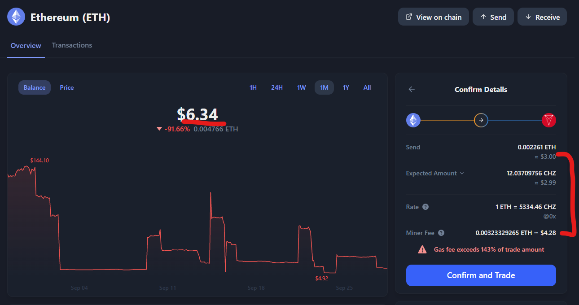Open the Rate help question mark
579x305 pixels.
pyautogui.click(x=425, y=207)
